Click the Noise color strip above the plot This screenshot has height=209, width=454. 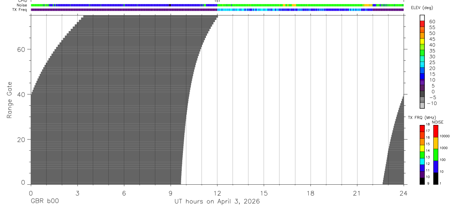pyautogui.click(x=217, y=5)
